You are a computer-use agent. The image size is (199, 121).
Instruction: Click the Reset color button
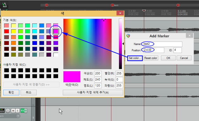point(151,58)
